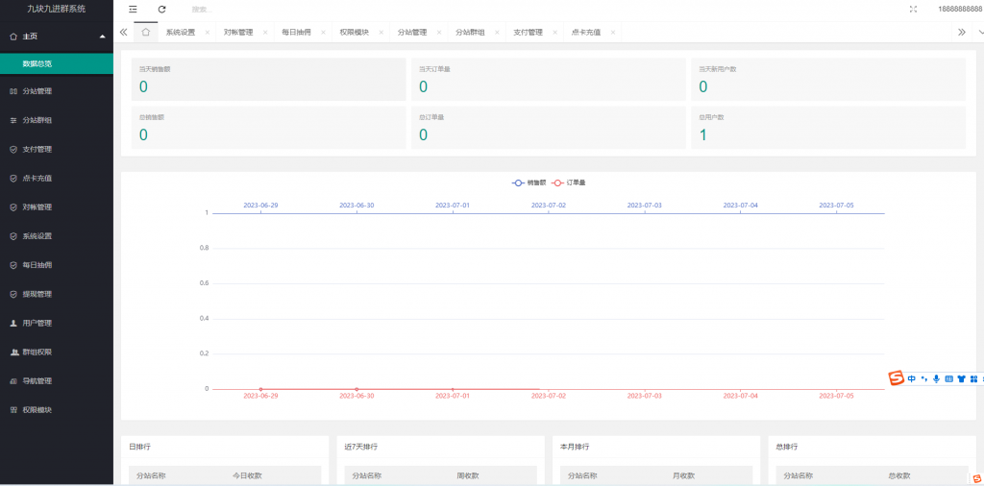
Task: Click the shirt skin icon on IME bar
Action: pos(961,378)
